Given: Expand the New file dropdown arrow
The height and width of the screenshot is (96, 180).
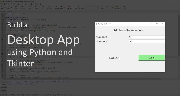Looking at the screenshot, I should pos(5,8).
